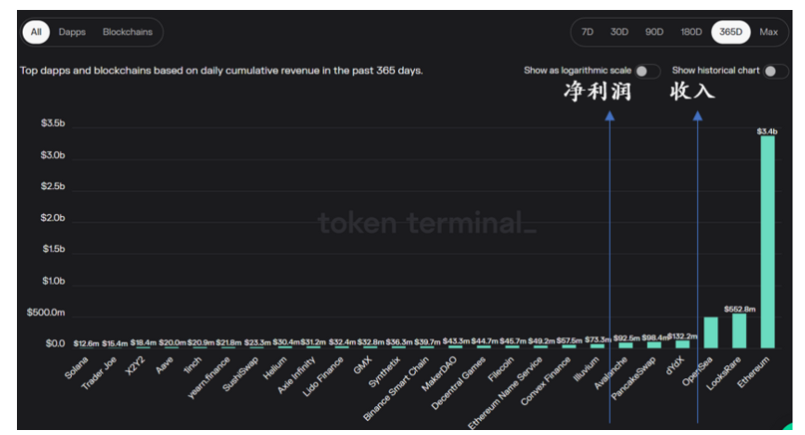Click the Axie Infinity axis label
Viewport: 805px width, 435px height.
coord(296,375)
